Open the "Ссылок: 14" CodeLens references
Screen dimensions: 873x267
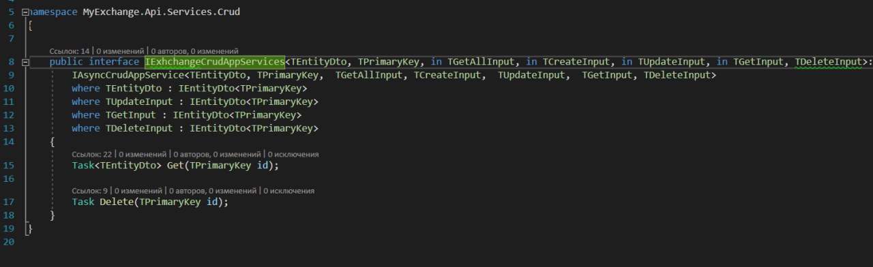click(x=70, y=51)
